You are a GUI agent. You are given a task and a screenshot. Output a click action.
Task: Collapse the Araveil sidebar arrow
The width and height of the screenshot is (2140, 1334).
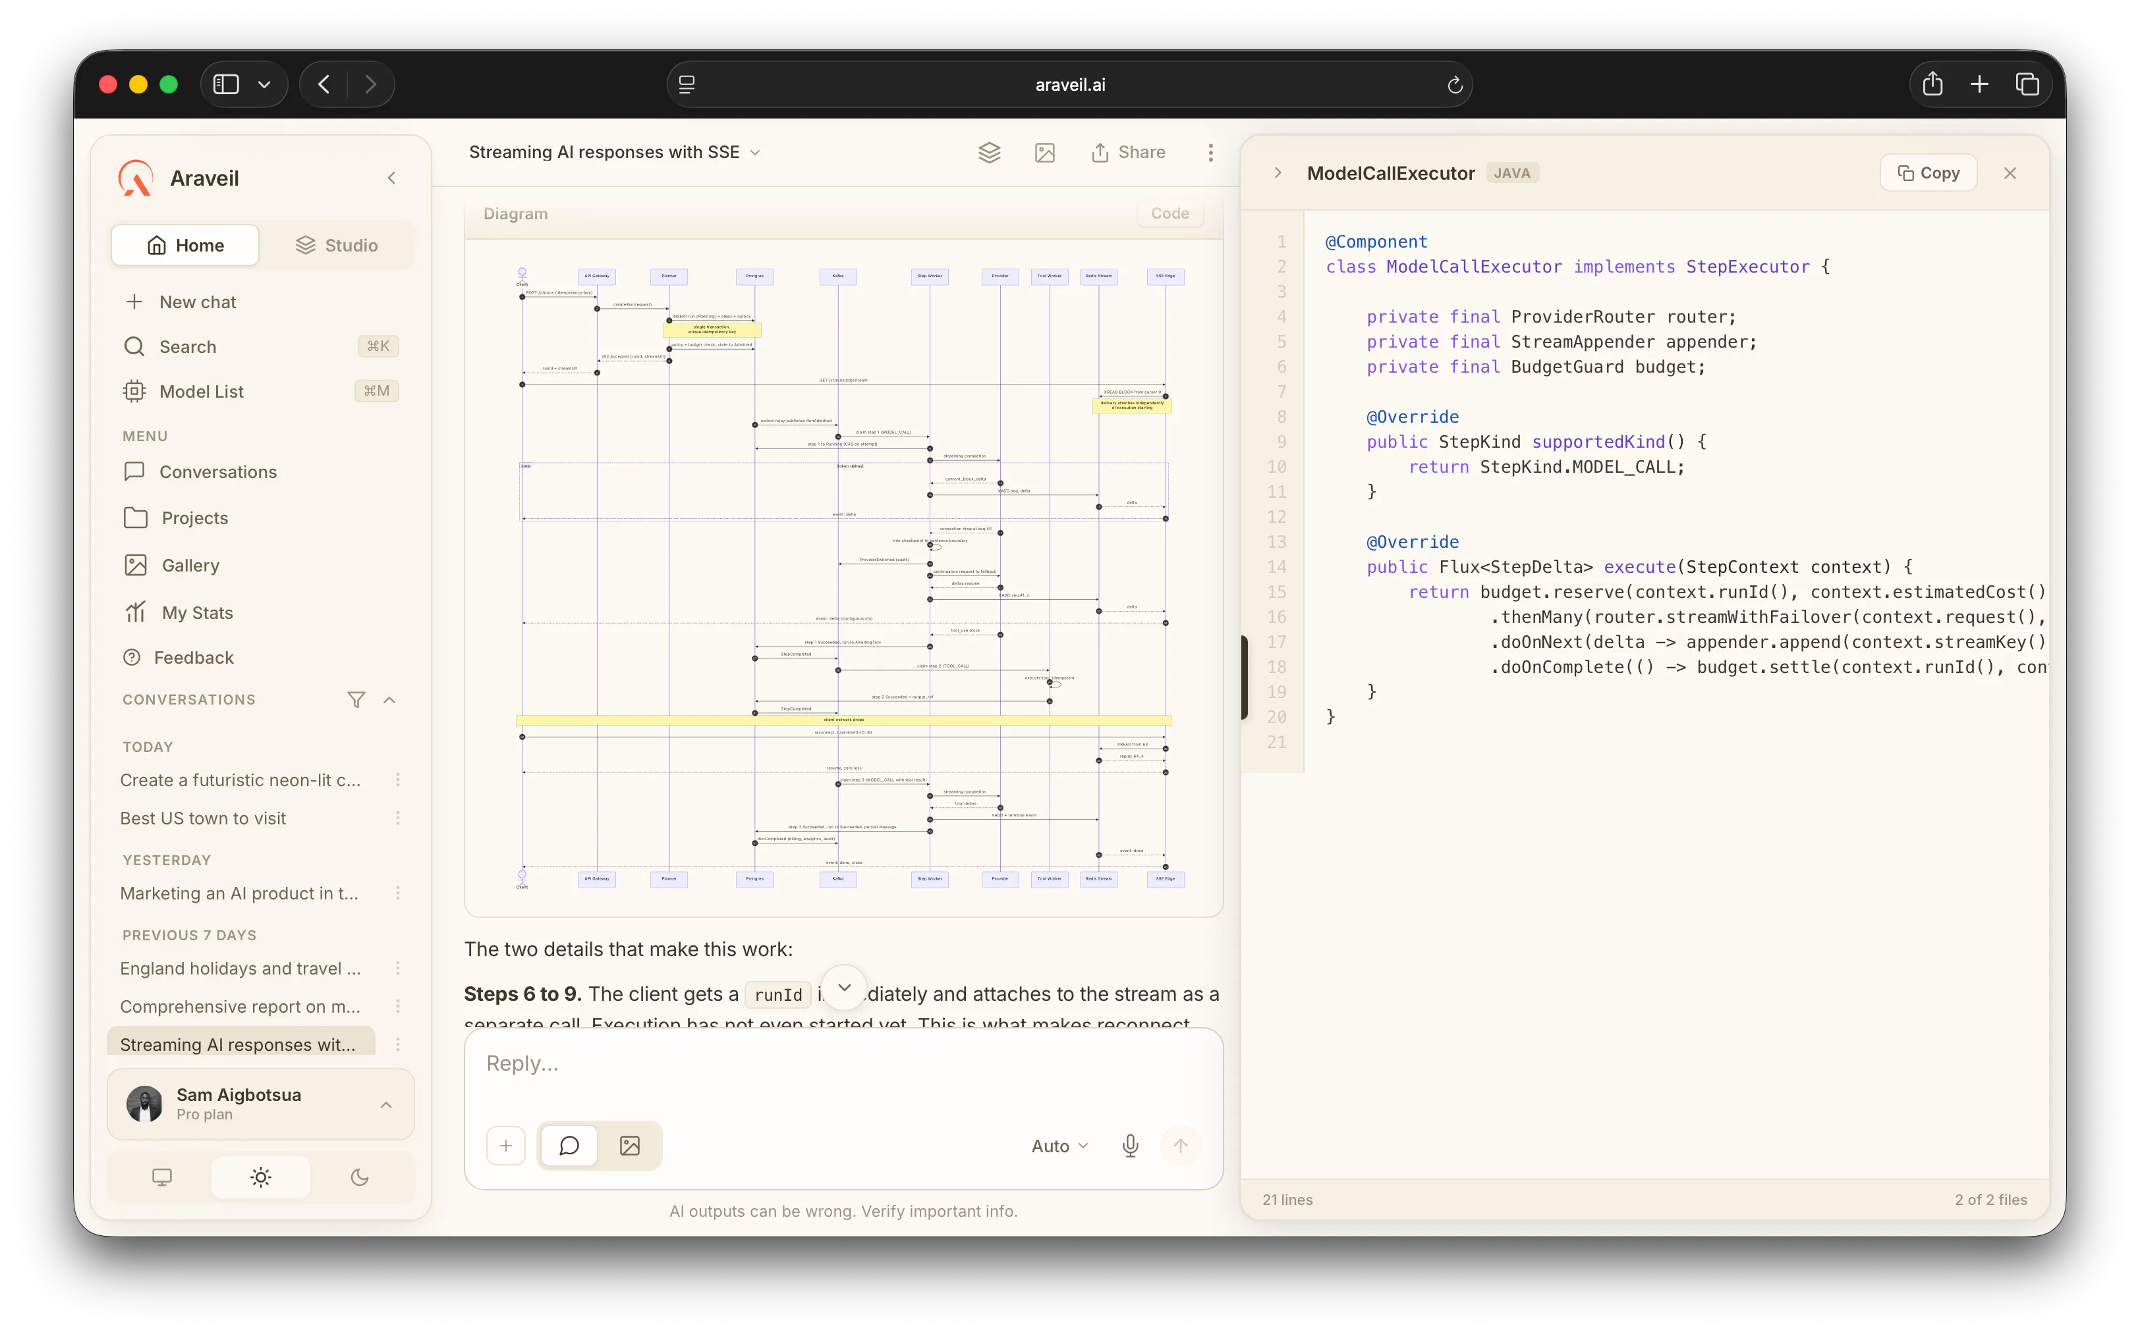point(391,178)
